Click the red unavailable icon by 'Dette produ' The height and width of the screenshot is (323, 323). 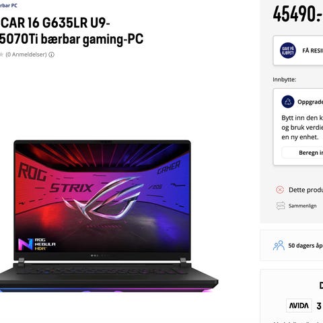(280, 190)
